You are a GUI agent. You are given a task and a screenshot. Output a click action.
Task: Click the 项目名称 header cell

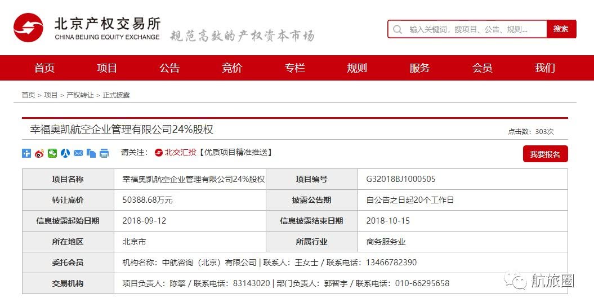coord(68,179)
